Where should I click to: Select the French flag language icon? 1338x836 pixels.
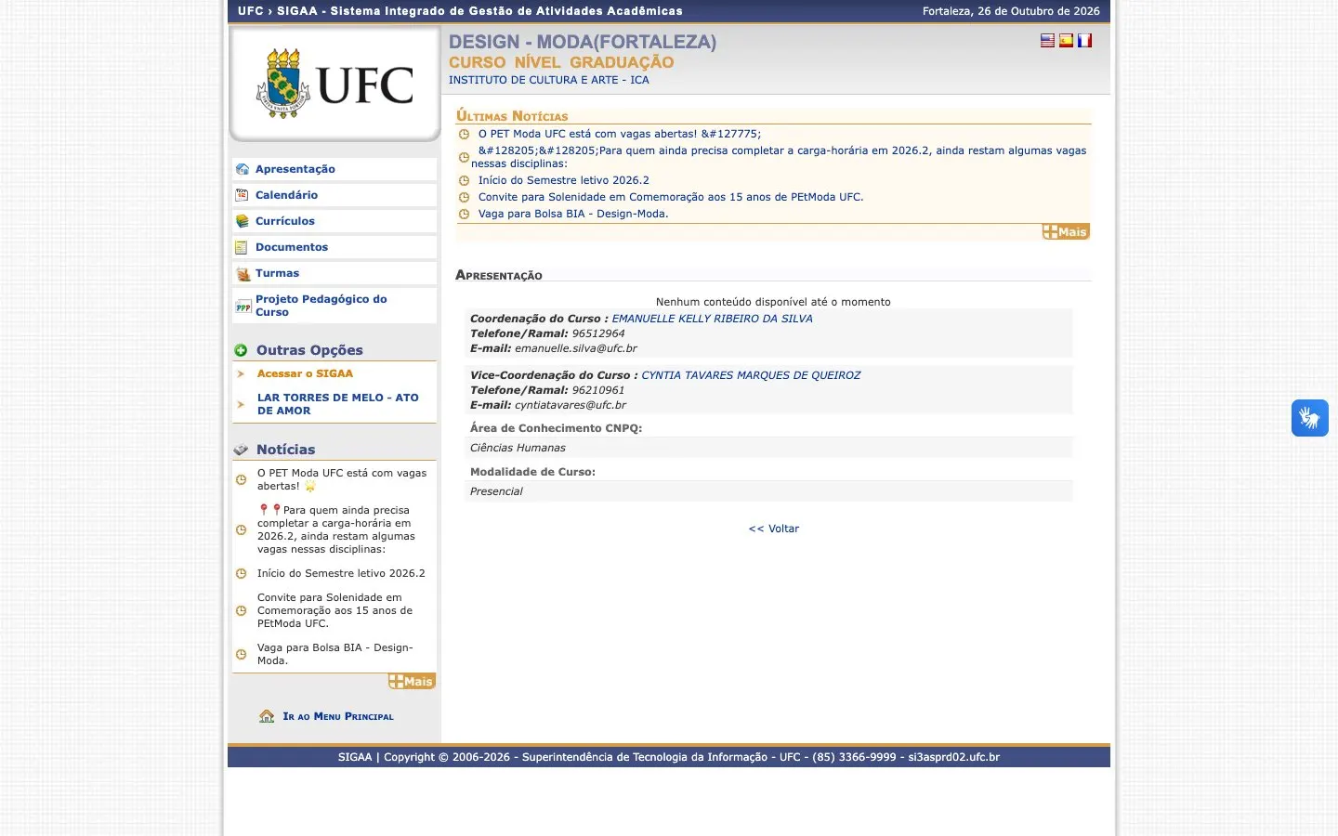[x=1084, y=41]
